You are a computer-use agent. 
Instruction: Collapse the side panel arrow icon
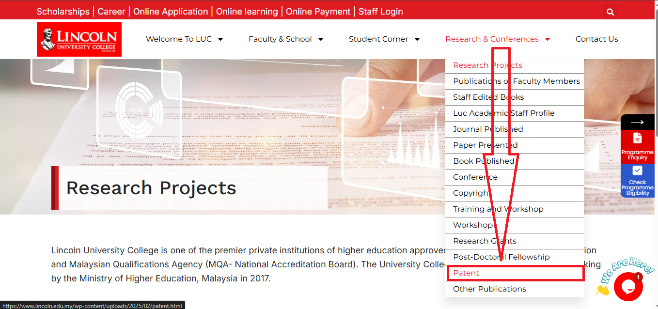tap(637, 123)
